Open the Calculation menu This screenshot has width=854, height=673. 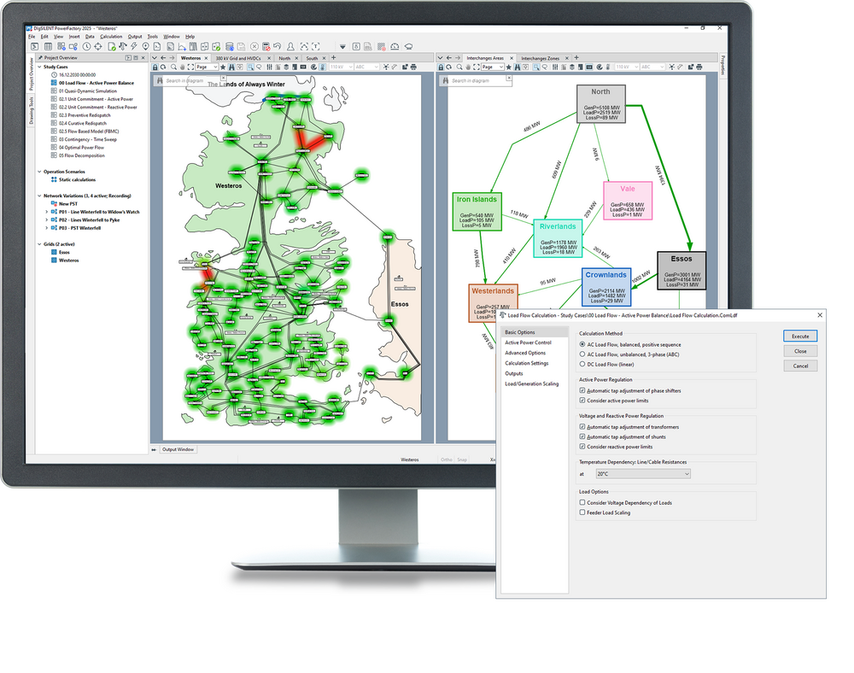coord(111,37)
